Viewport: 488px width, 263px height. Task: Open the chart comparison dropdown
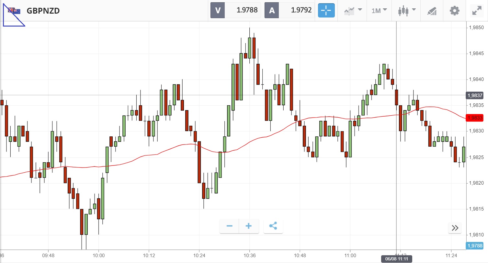[353, 10]
